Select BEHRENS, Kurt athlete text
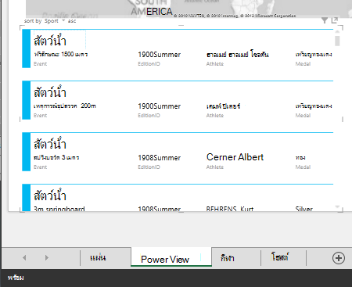 tap(230, 209)
